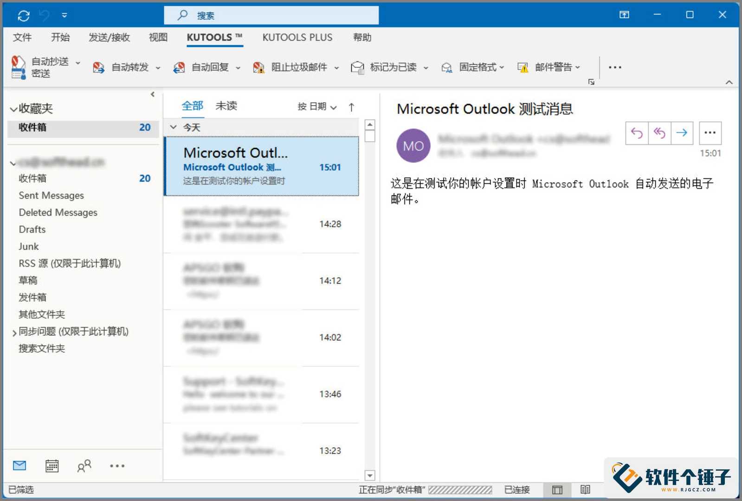The image size is (742, 501).
Task: Open the ribbon overflow three-dots menu
Action: (x=615, y=67)
